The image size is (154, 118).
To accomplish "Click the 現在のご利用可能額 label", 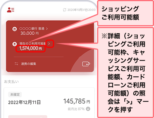I will [x=32, y=44].
